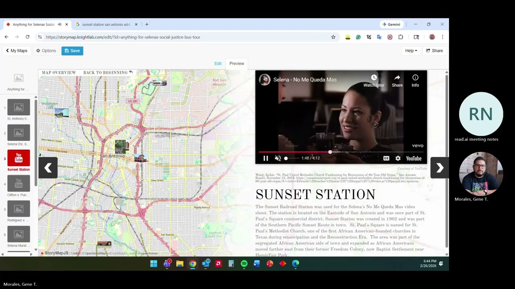Open the red fast-forward extension icon
The width and height of the screenshot is (515, 289).
click(390, 37)
